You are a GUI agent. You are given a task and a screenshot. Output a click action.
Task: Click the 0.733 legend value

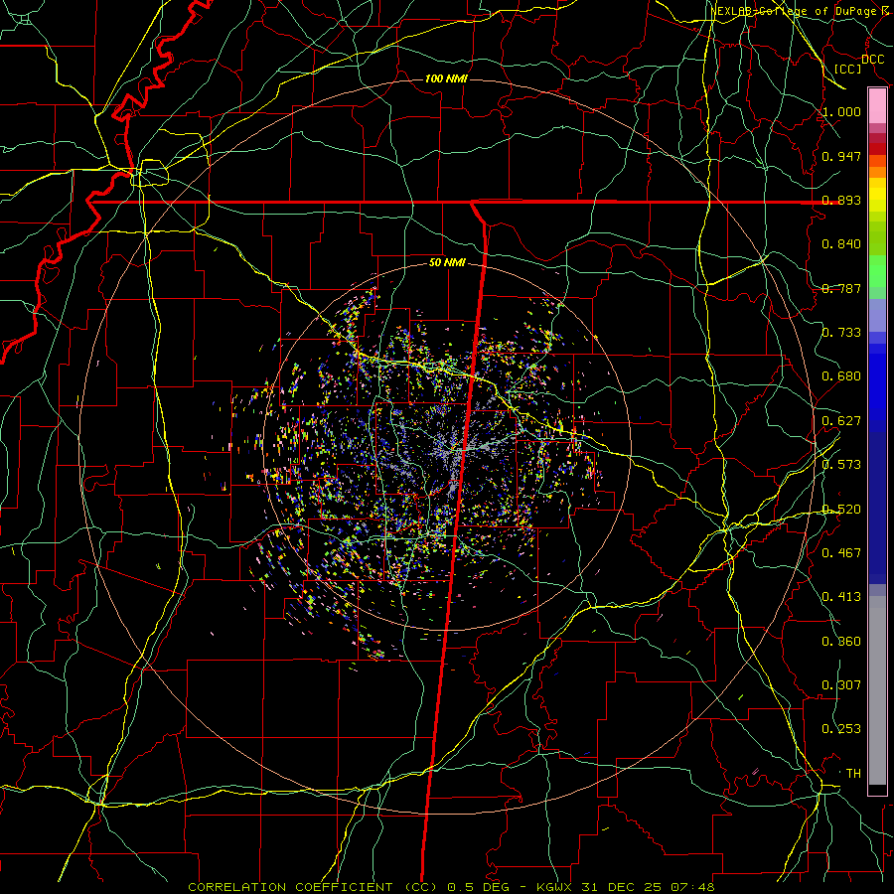[841, 333]
